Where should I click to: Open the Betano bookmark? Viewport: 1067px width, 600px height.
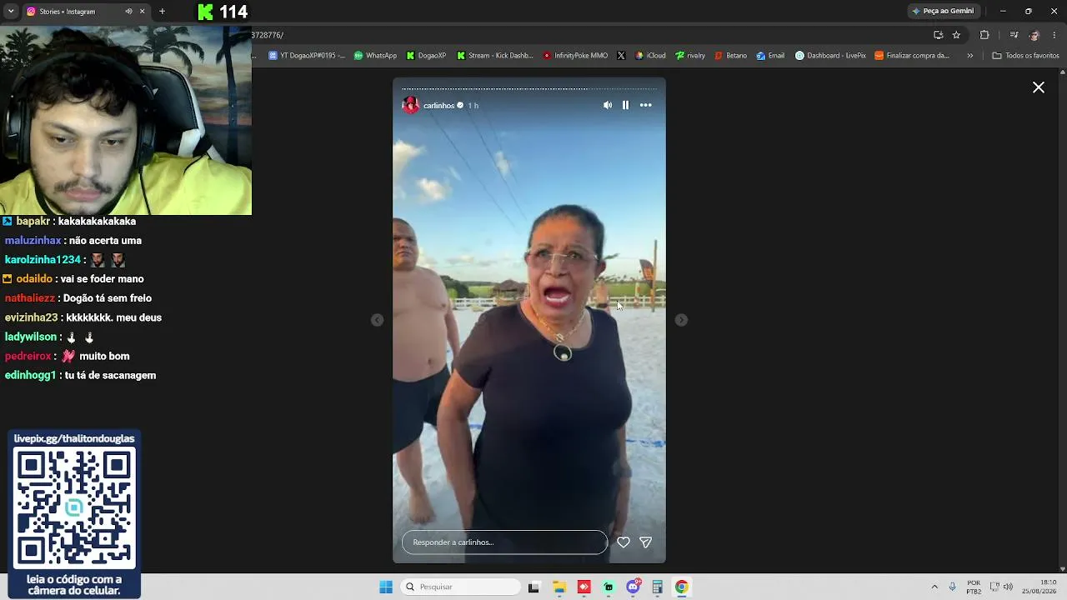730,56
